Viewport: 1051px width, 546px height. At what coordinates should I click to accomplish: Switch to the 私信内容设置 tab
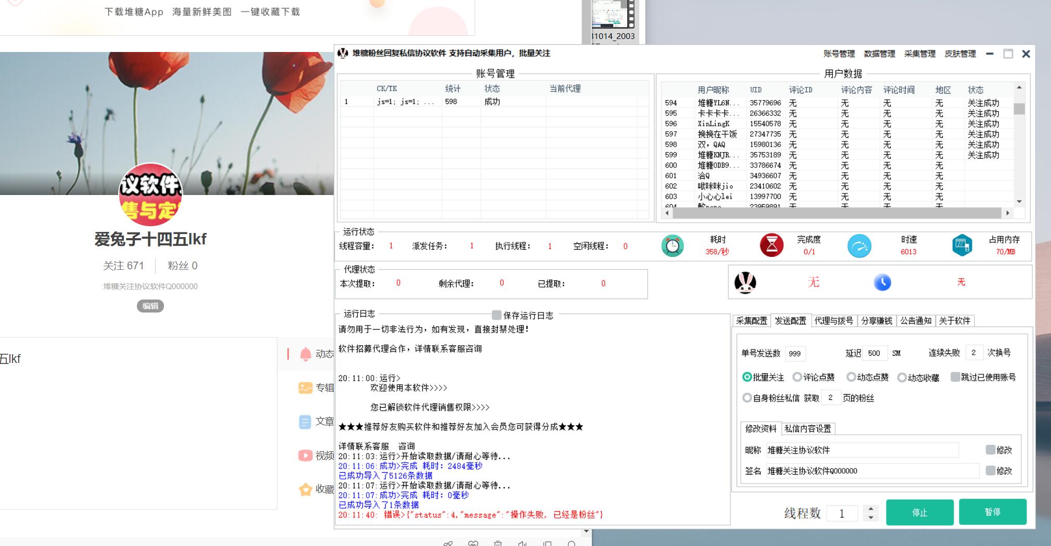point(807,428)
